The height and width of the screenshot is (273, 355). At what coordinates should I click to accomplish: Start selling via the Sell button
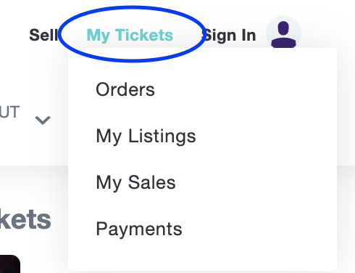coord(43,35)
